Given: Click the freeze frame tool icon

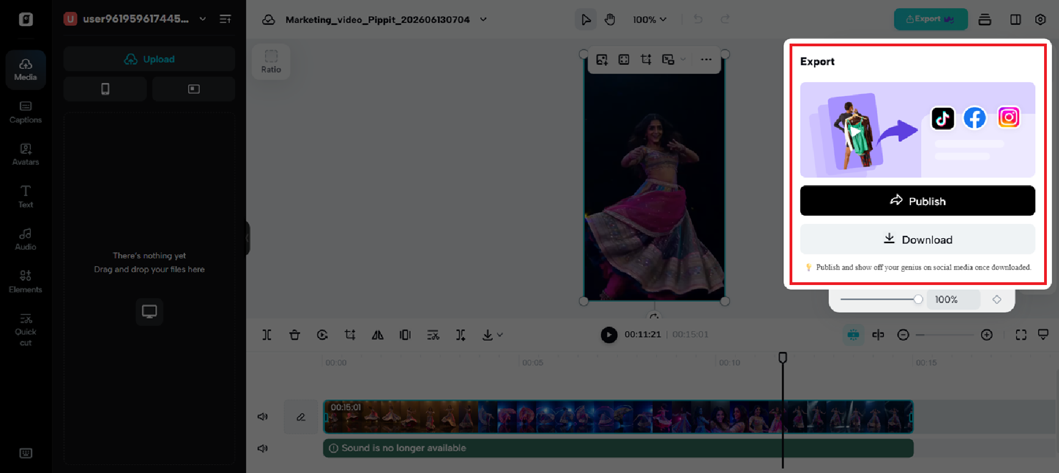Looking at the screenshot, I should (405, 335).
